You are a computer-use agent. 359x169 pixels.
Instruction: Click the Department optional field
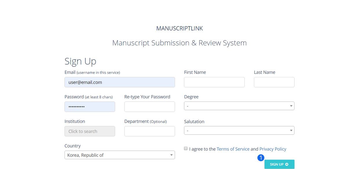[x=150, y=131]
